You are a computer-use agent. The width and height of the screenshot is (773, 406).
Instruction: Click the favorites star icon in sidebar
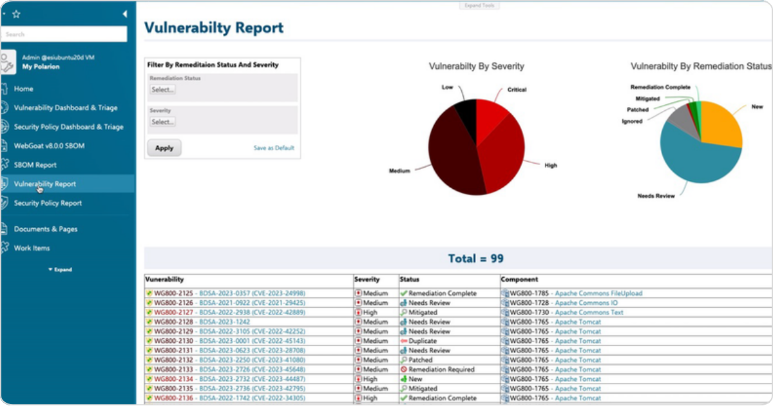pos(16,14)
